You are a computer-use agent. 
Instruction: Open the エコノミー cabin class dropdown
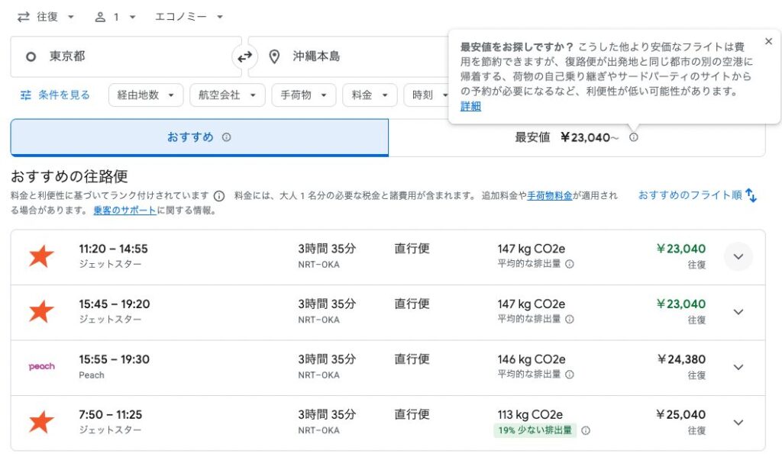click(x=186, y=16)
